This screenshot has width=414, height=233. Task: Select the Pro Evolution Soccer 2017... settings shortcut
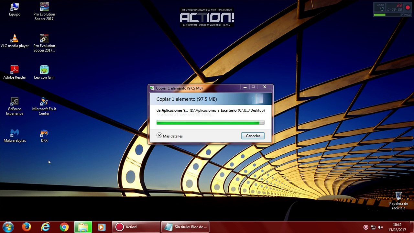point(44,43)
